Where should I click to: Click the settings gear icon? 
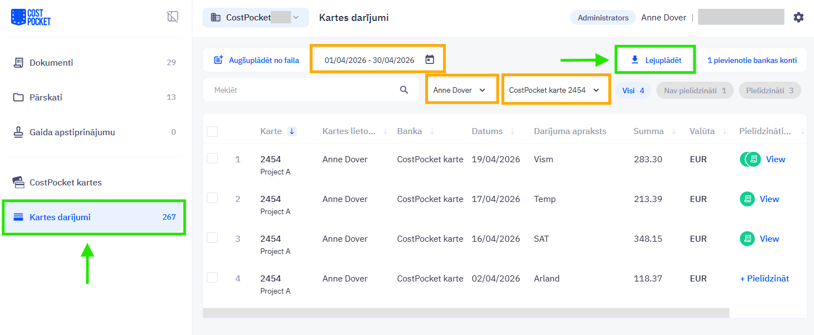point(798,18)
